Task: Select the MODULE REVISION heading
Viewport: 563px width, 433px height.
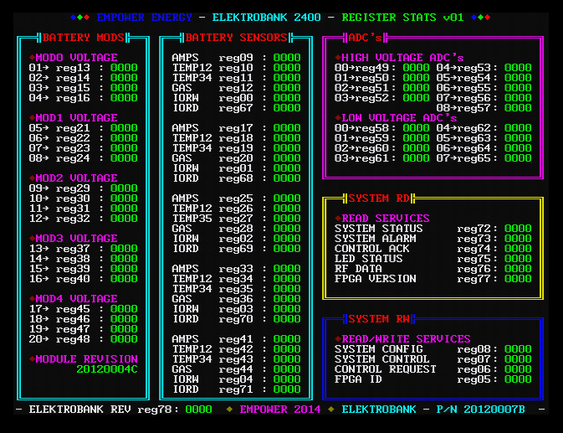Action: tap(86, 359)
